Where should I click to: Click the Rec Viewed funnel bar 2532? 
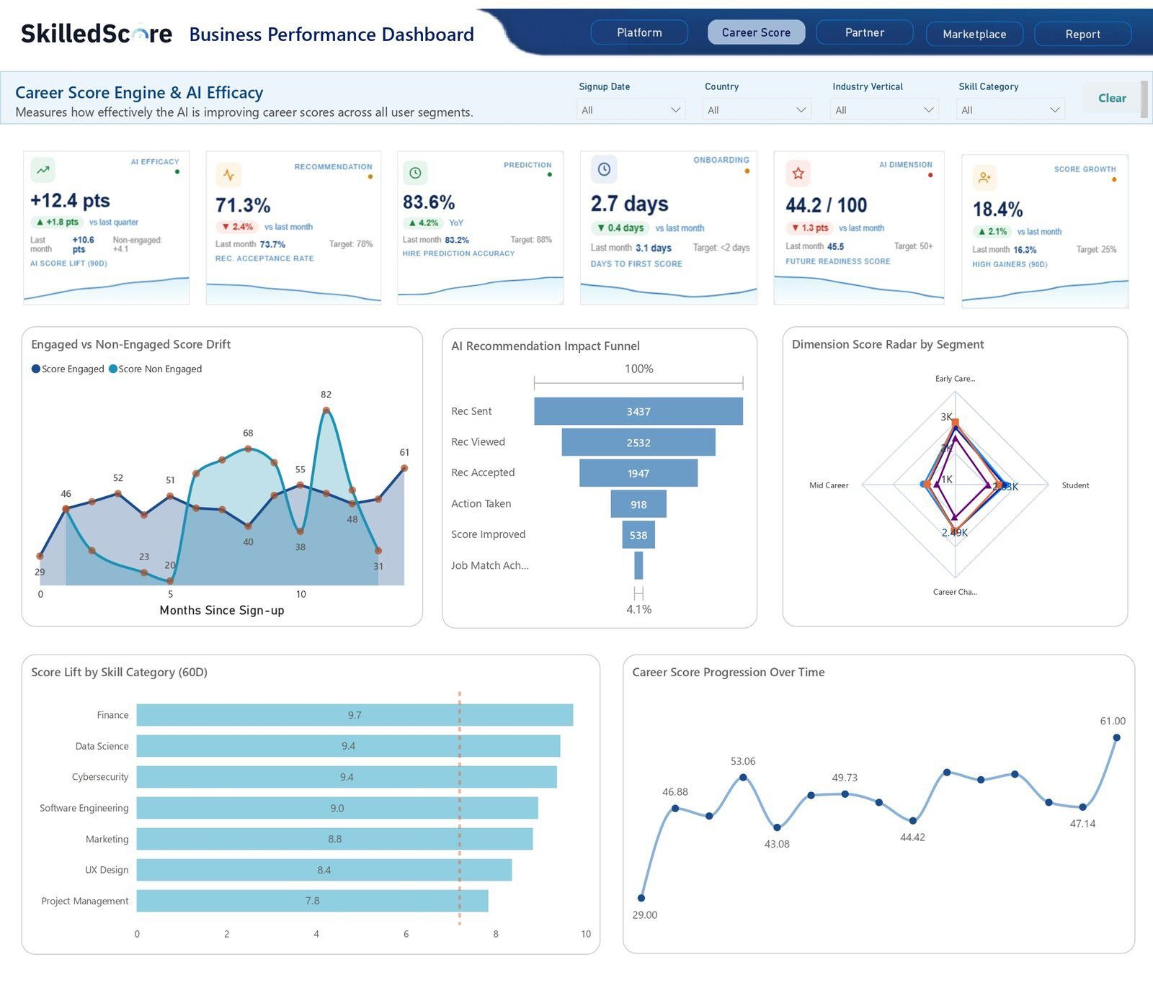[x=638, y=442]
